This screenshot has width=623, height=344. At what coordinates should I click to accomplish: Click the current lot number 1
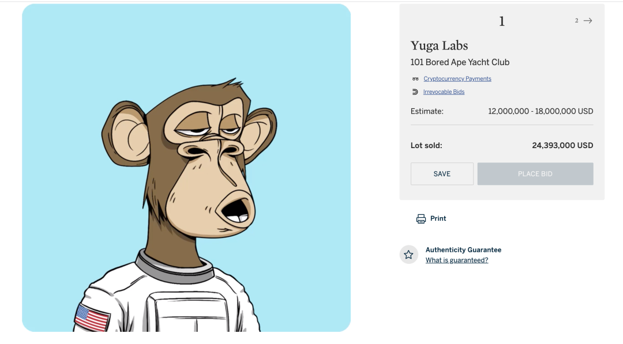coord(502,21)
